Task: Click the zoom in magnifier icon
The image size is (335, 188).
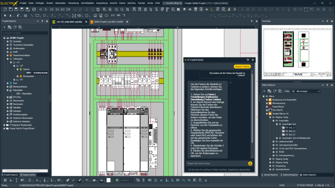Action: tap(116, 9)
